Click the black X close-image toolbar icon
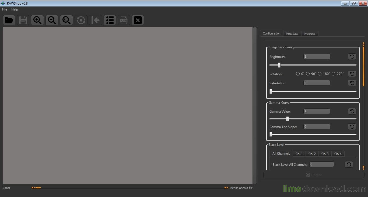The height and width of the screenshot is (197, 368). coord(138,20)
